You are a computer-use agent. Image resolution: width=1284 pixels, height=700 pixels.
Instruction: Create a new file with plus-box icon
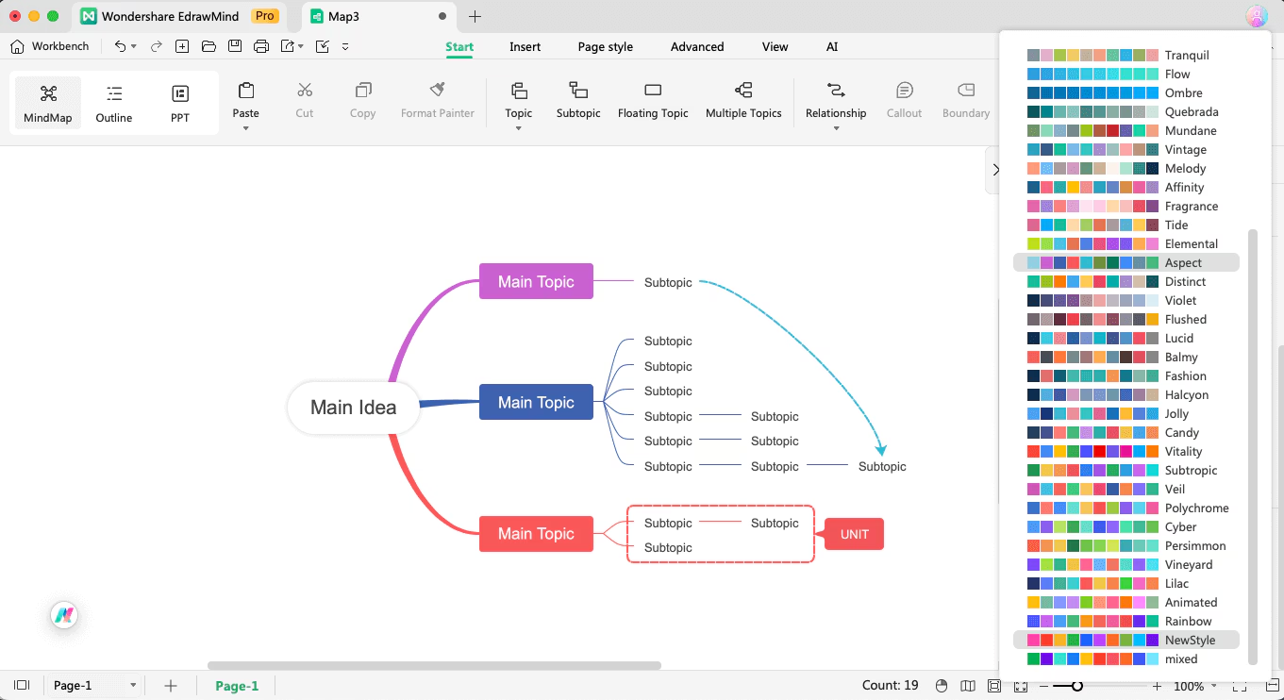tap(182, 46)
